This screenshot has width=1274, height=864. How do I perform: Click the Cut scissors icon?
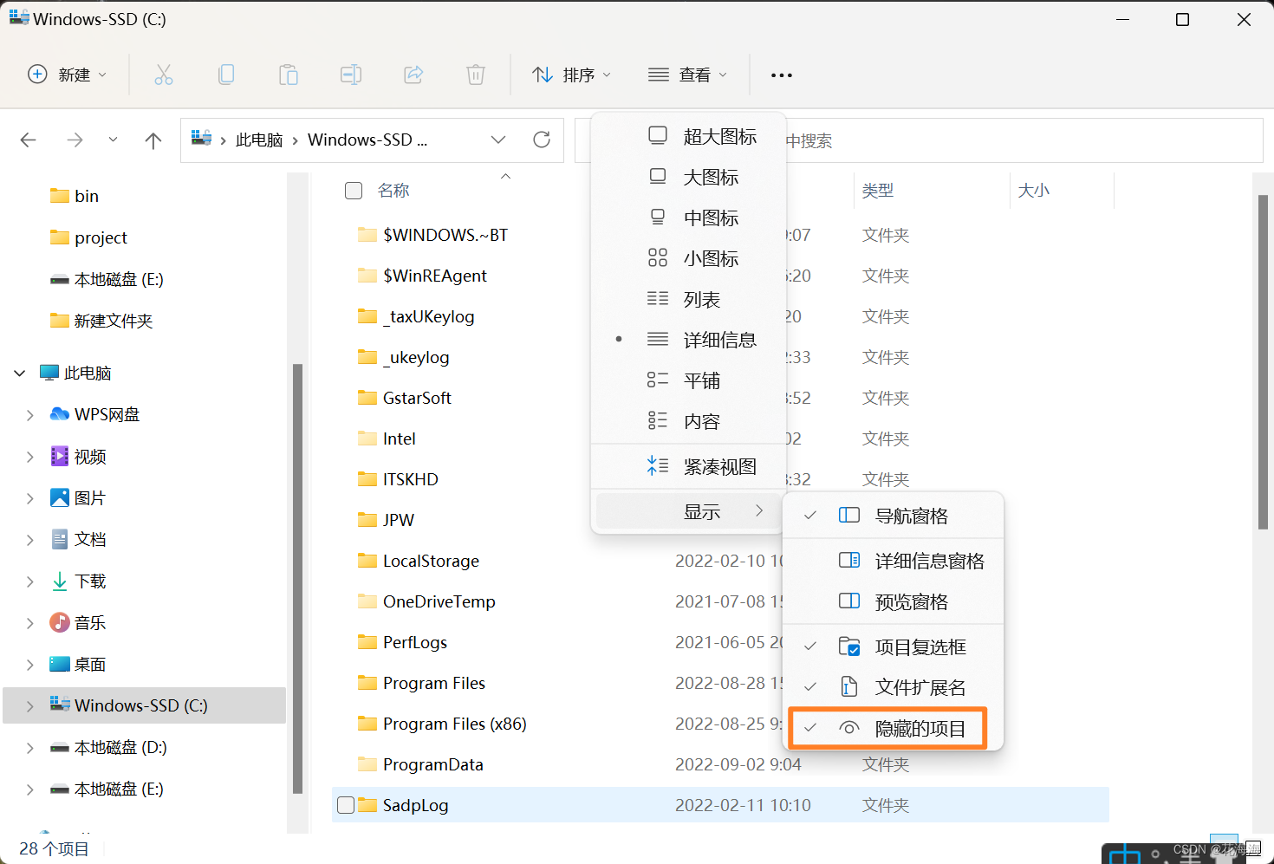(x=164, y=75)
